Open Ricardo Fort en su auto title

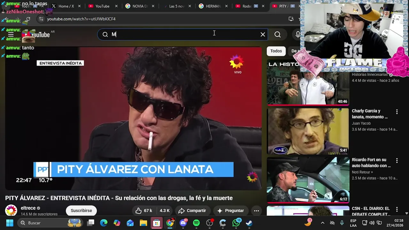pyautogui.click(x=371, y=163)
